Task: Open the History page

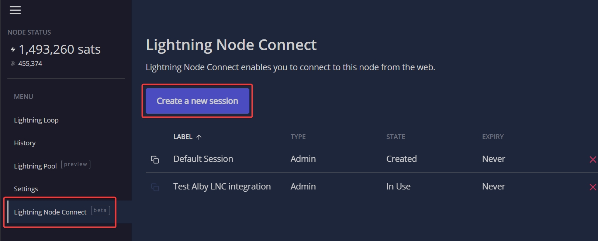Action: click(25, 143)
